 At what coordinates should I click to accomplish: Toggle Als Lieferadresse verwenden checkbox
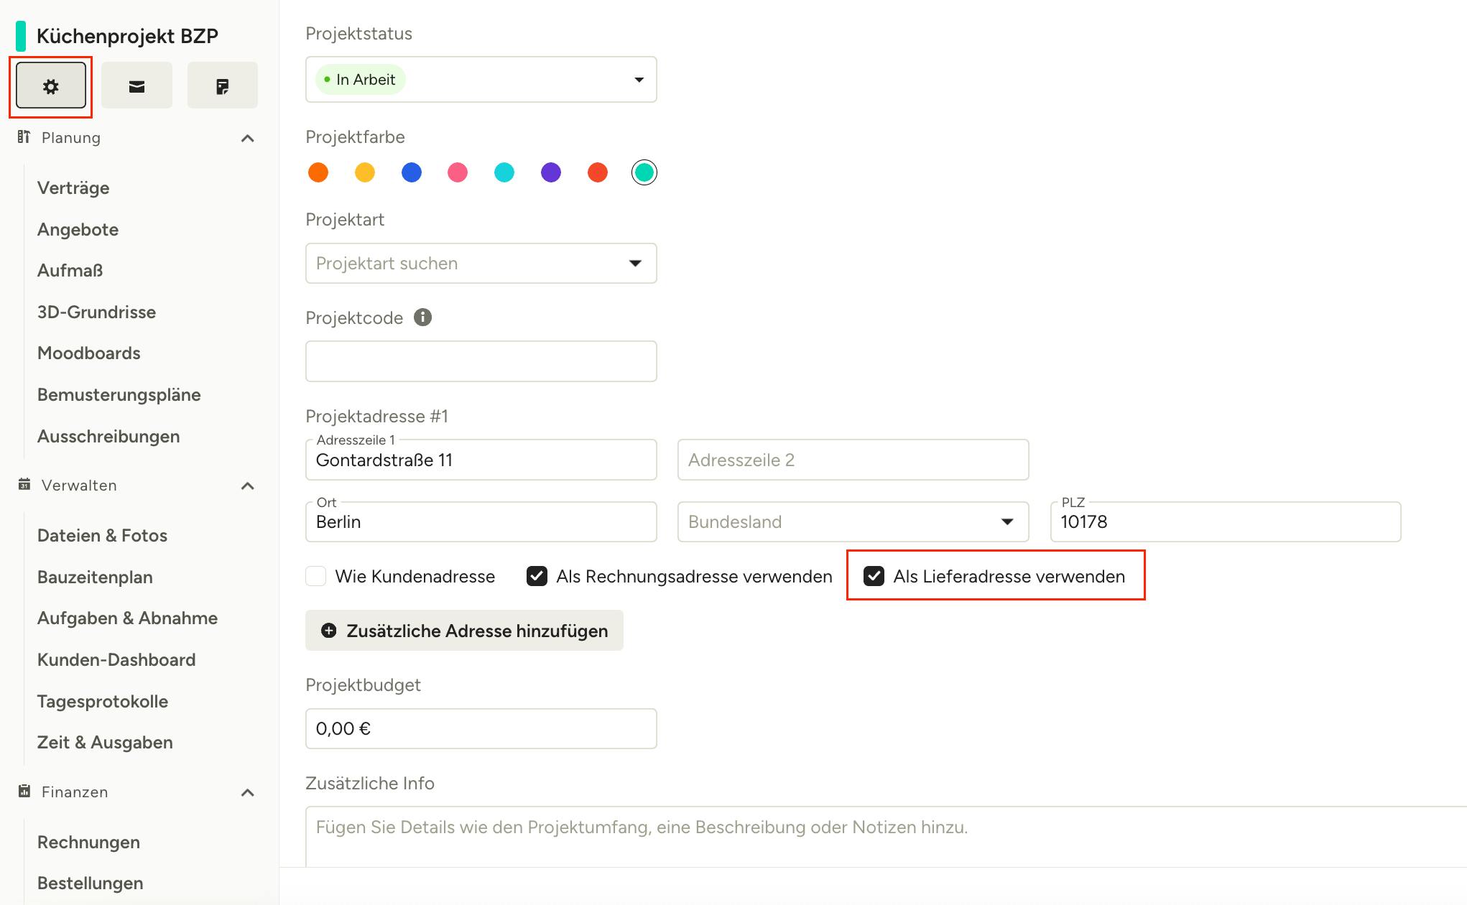coord(874,576)
